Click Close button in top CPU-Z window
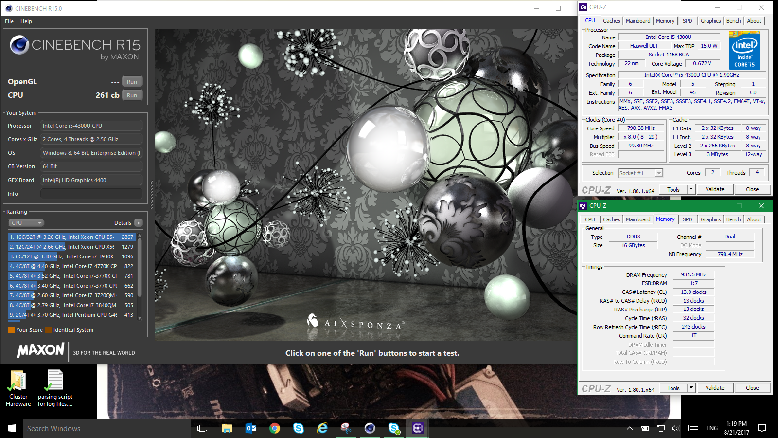The height and width of the screenshot is (438, 778). pos(752,190)
